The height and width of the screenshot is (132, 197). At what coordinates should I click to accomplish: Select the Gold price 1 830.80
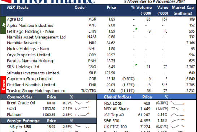click(49, 109)
